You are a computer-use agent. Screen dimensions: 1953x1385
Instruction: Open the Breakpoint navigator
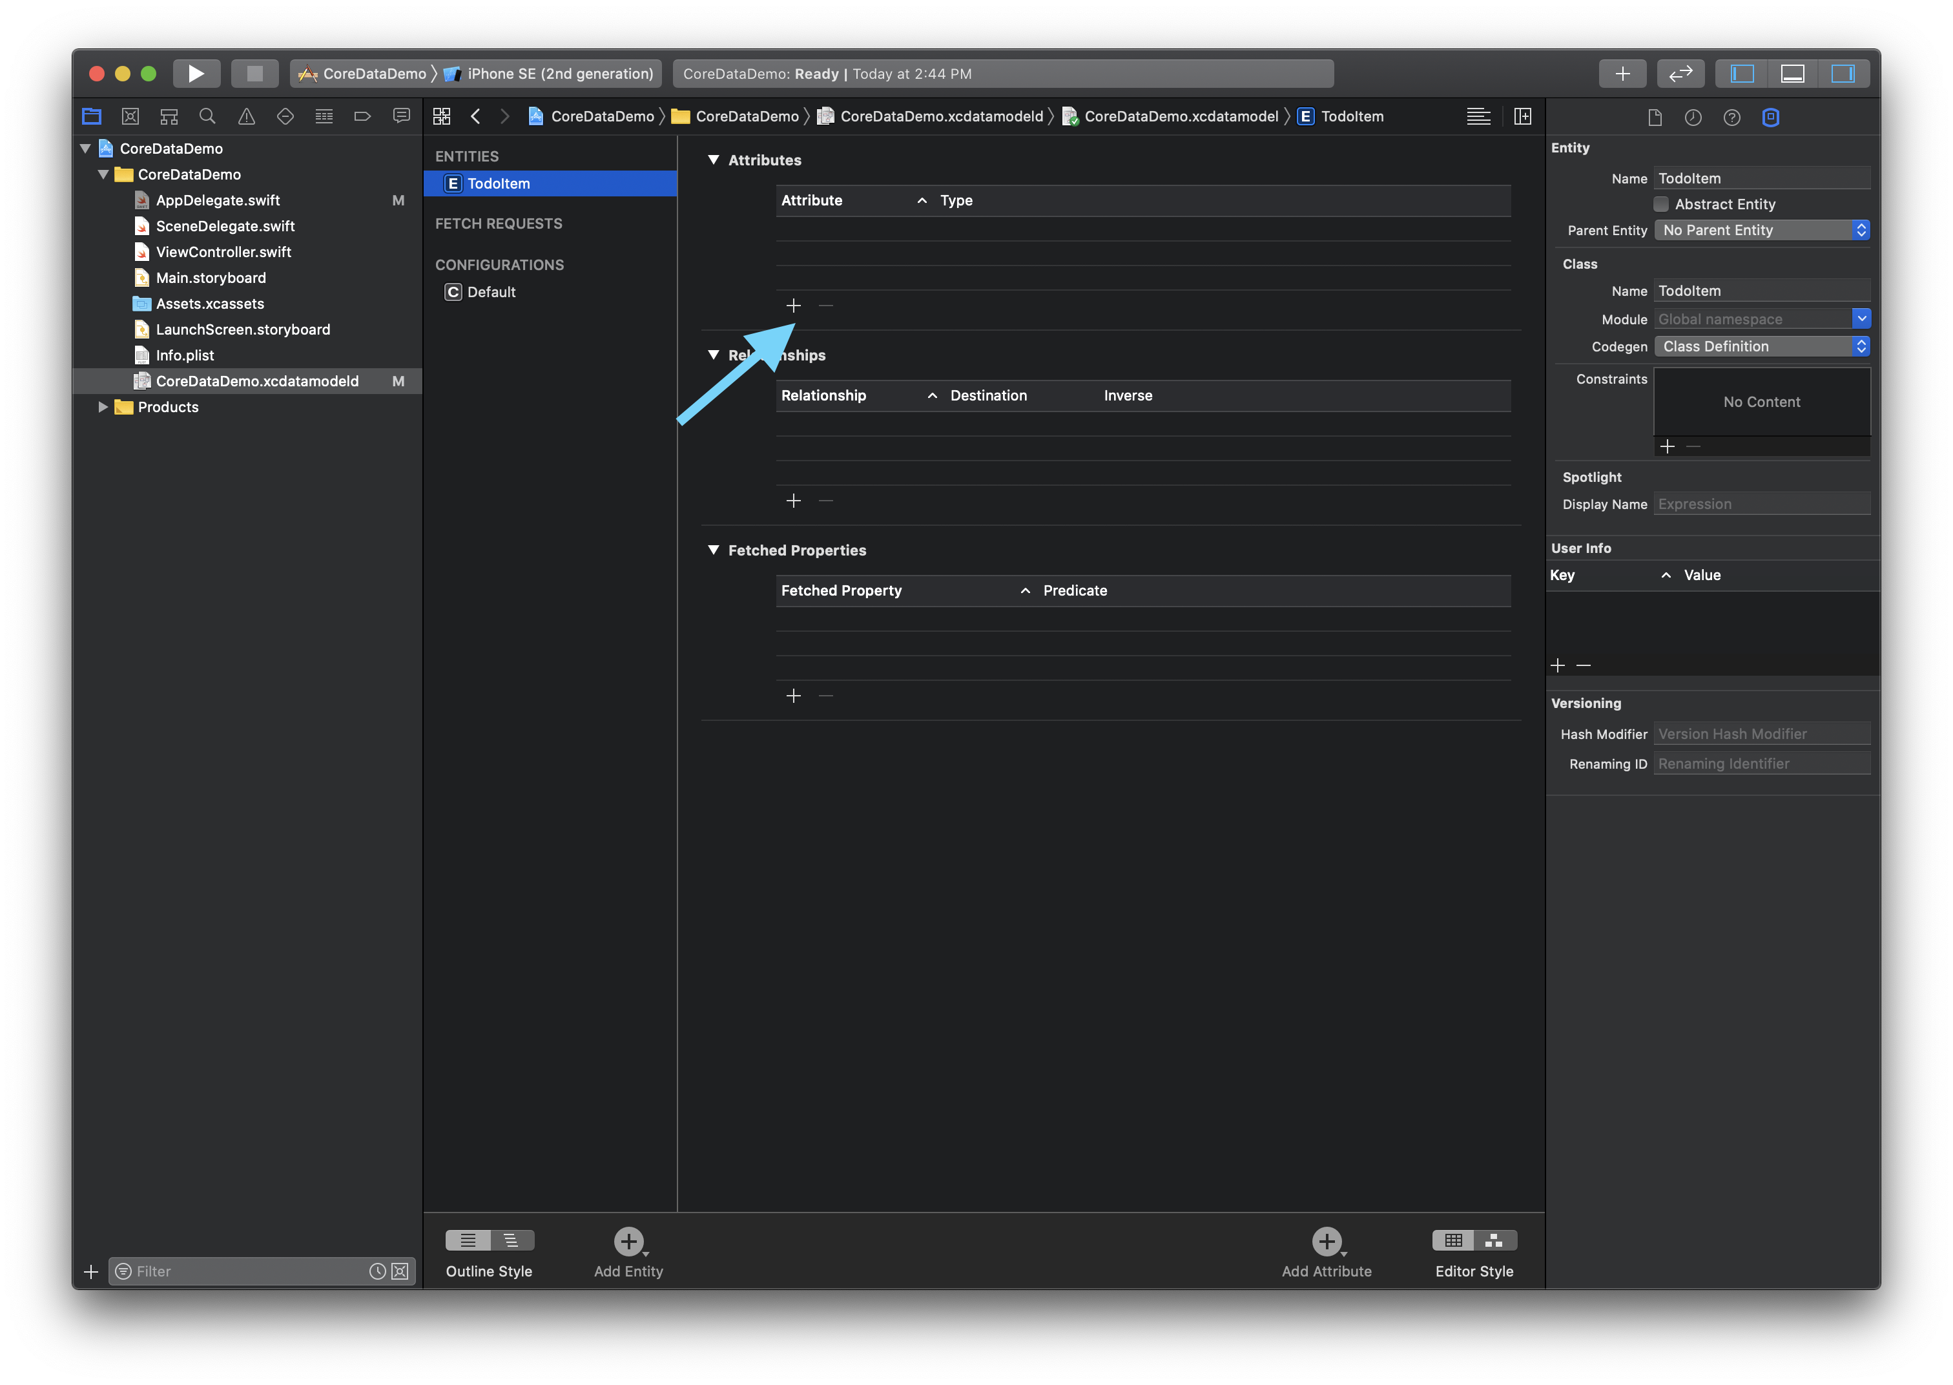[x=362, y=116]
